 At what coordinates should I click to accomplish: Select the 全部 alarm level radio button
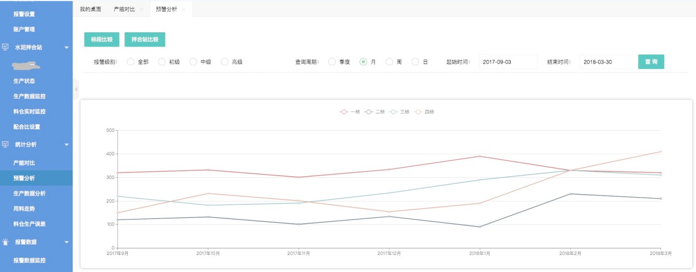(131, 62)
